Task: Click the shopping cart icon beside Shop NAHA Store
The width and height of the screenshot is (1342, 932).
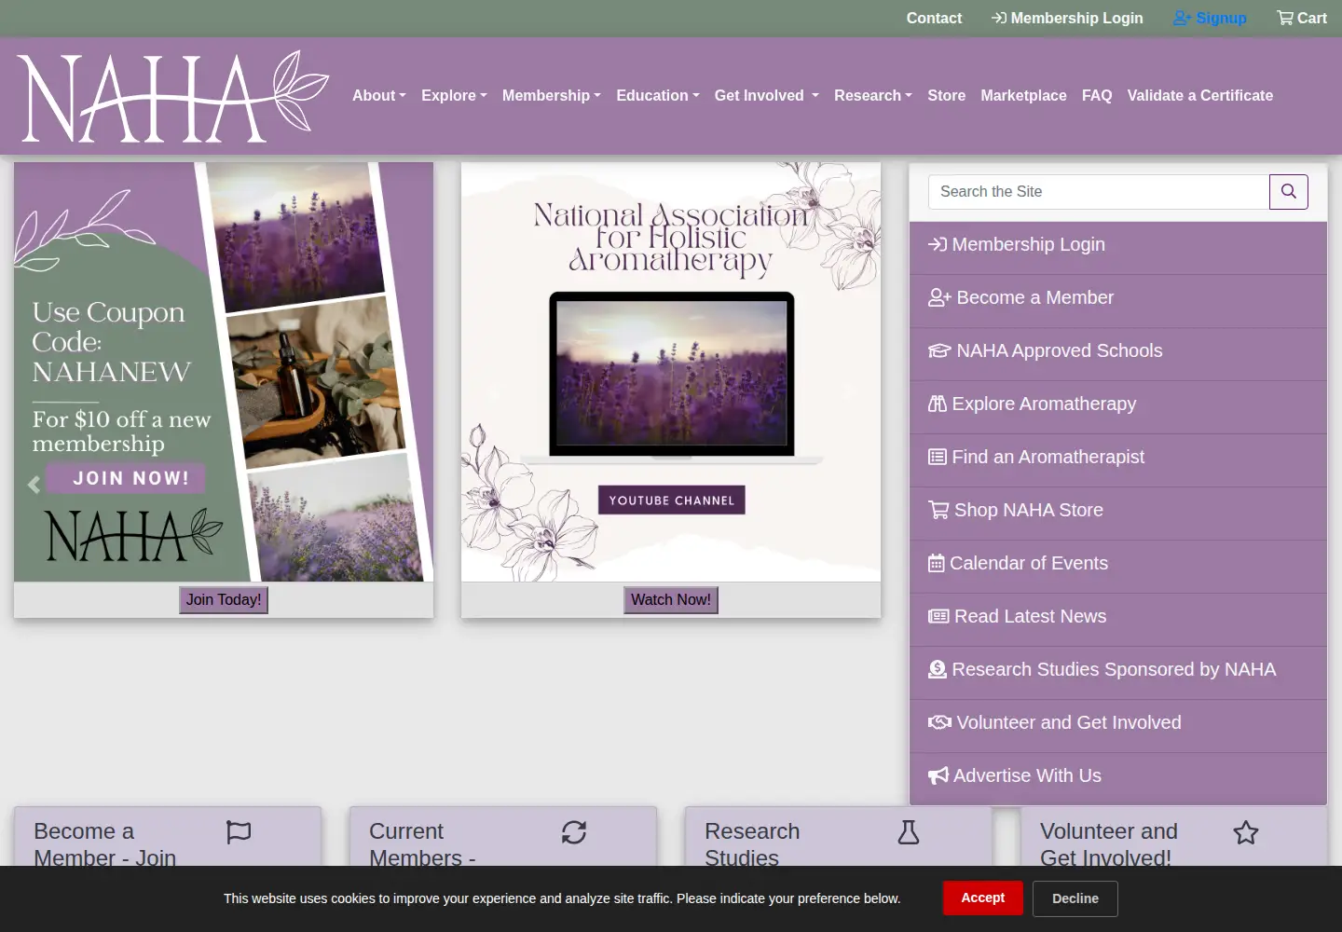Action: 938,511
